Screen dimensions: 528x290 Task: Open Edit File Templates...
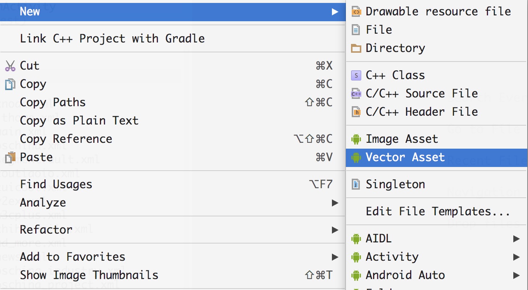[437, 212]
